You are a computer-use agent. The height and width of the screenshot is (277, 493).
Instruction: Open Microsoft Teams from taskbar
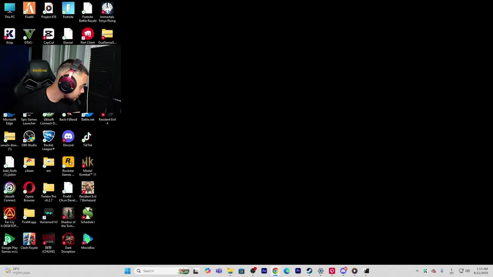pos(219,271)
